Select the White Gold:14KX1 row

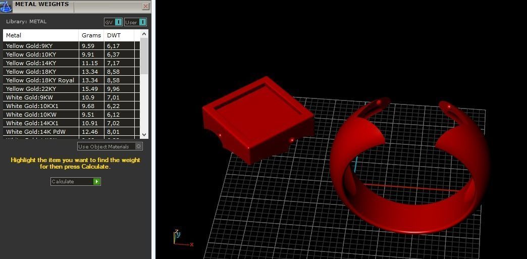(71, 123)
